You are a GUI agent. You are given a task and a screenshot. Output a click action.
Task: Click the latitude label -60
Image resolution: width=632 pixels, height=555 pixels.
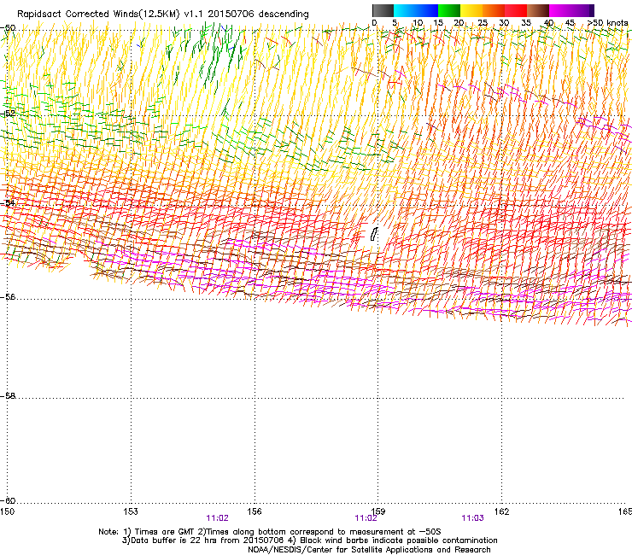click(8, 500)
